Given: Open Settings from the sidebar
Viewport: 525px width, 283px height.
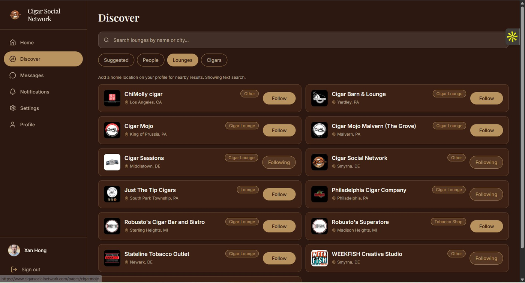Looking at the screenshot, I should [43, 108].
